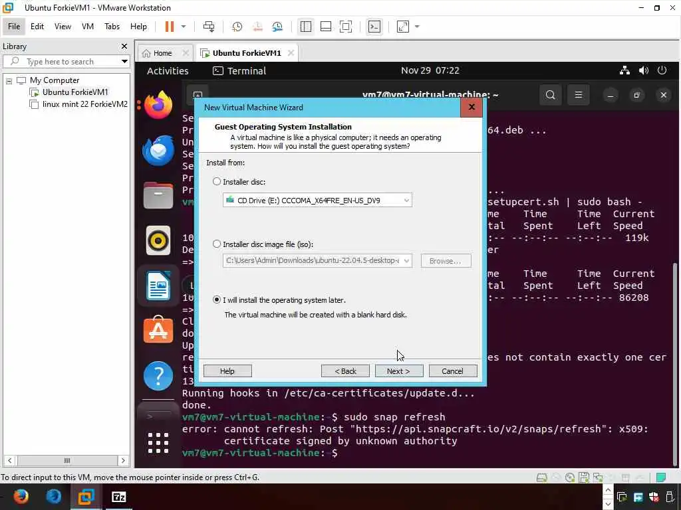Open Rhythmbox from the Ubuntu dock
Image resolution: width=681 pixels, height=510 pixels.
(158, 240)
